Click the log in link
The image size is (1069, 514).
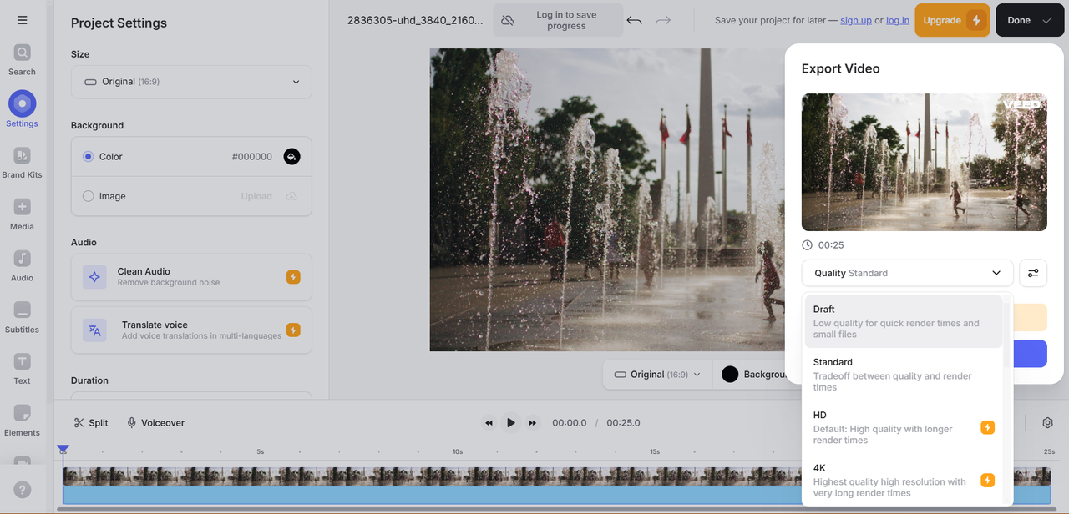pos(898,20)
